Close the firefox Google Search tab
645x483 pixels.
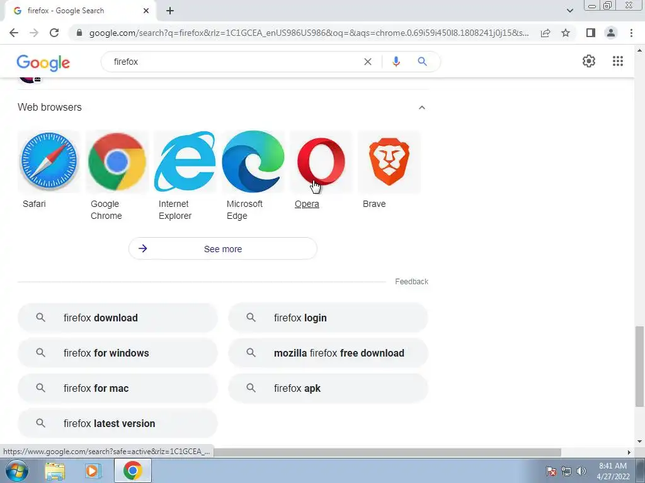(146, 11)
